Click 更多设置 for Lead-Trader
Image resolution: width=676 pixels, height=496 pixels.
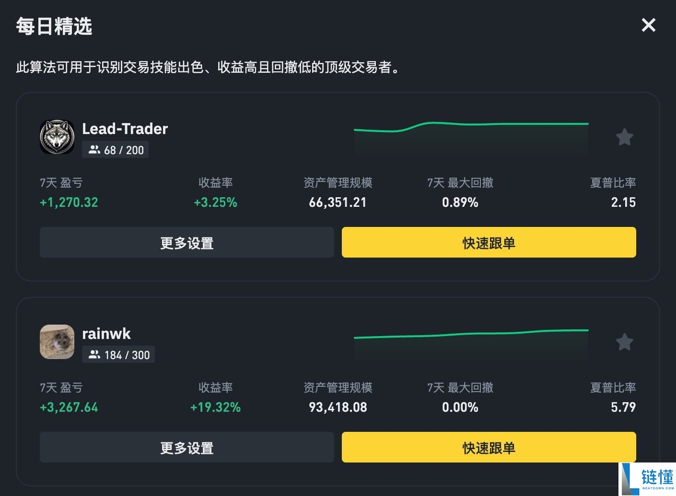point(186,243)
